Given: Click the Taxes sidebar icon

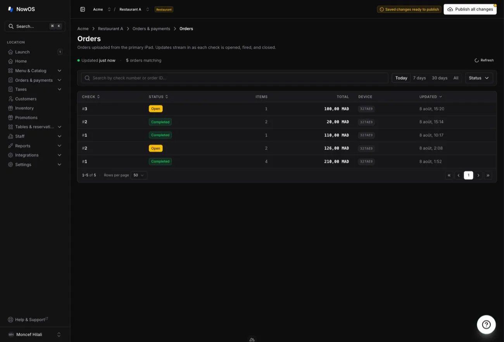Looking at the screenshot, I should pos(10,89).
